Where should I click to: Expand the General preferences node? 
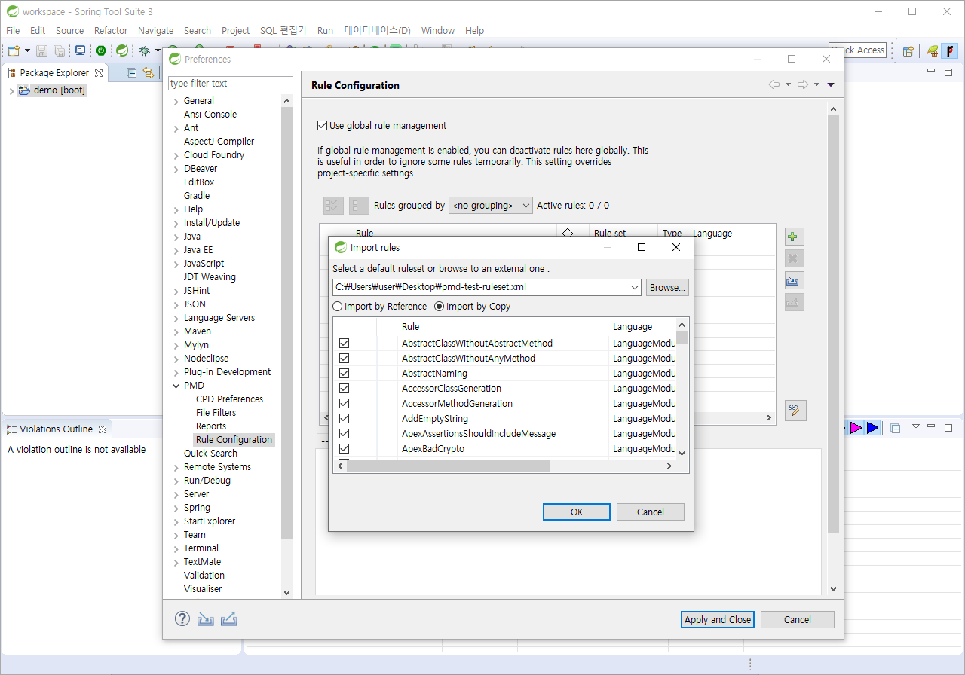click(x=176, y=101)
